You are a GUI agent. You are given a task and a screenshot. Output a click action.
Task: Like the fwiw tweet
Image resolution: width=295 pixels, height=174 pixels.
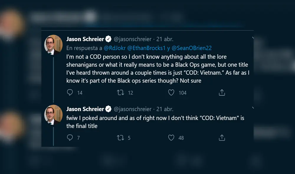tap(171, 138)
